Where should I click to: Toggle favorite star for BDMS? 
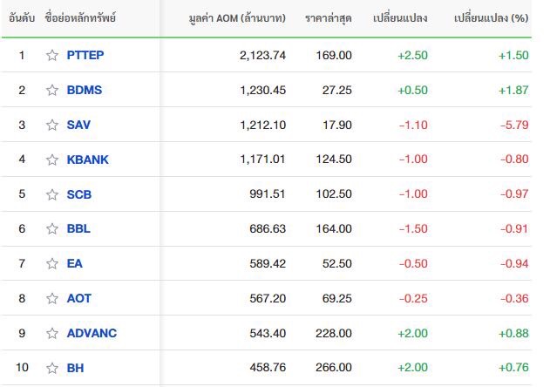[52, 90]
